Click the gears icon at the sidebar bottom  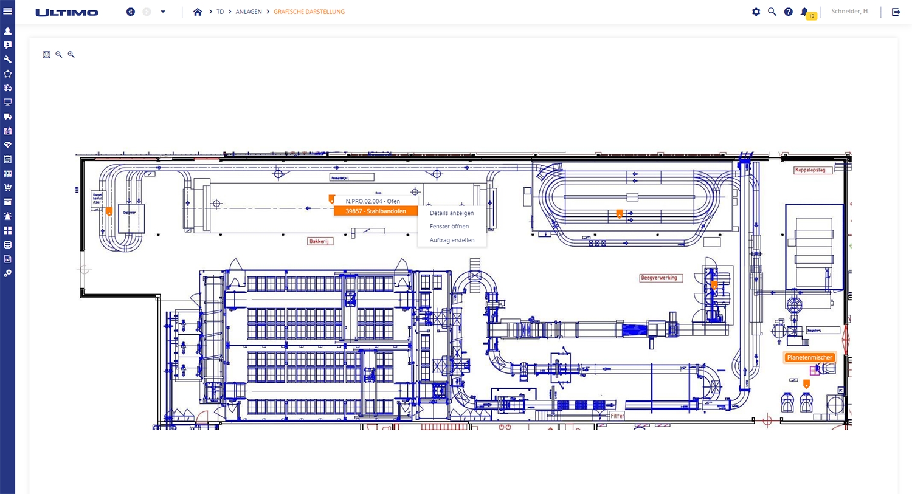point(7,273)
